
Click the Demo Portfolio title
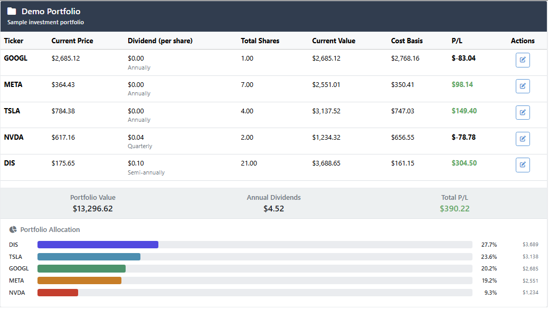tap(50, 11)
